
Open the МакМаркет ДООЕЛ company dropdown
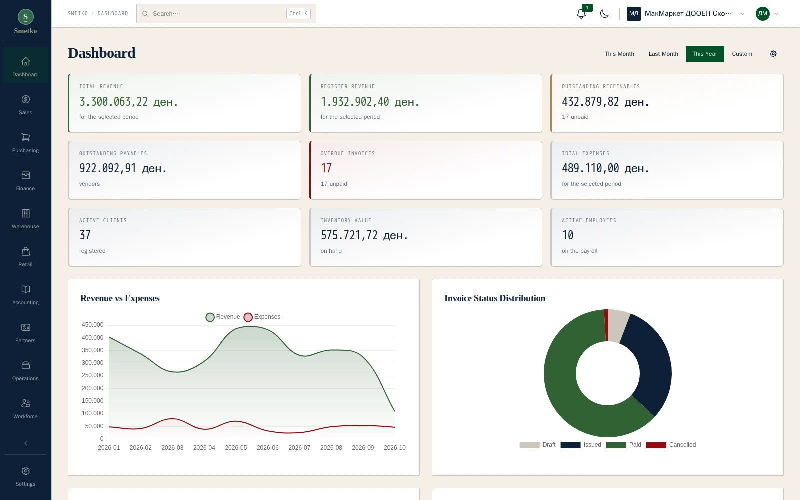[686, 14]
